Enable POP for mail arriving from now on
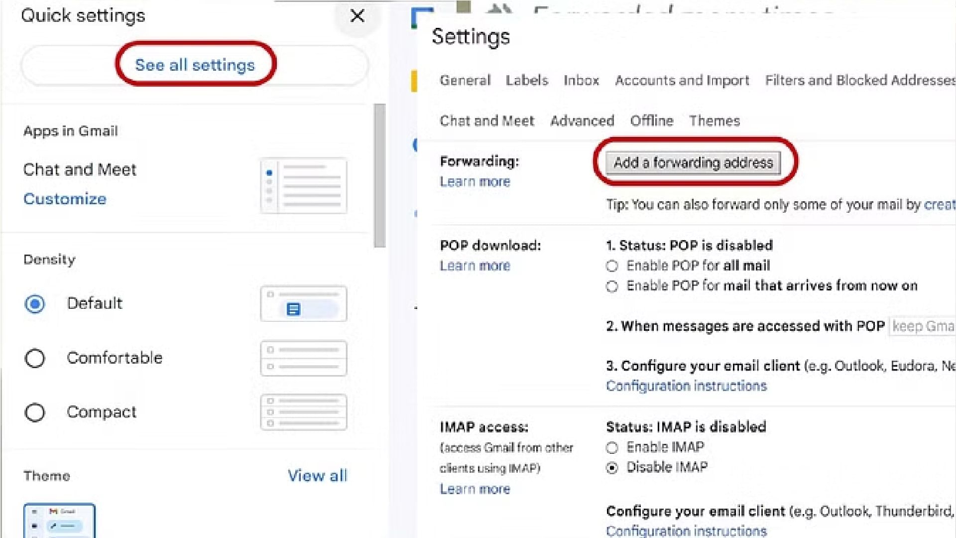The width and height of the screenshot is (956, 538). tap(611, 286)
